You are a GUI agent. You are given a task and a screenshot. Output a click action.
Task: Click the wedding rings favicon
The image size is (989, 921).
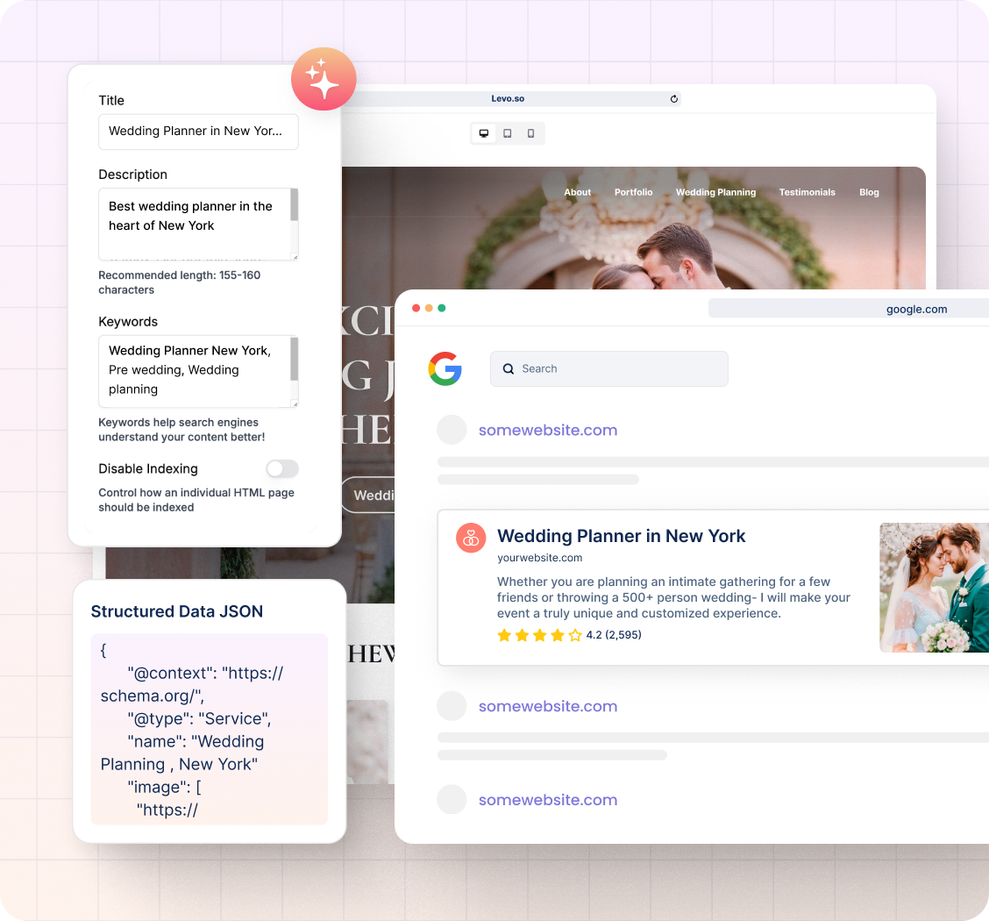click(x=471, y=538)
